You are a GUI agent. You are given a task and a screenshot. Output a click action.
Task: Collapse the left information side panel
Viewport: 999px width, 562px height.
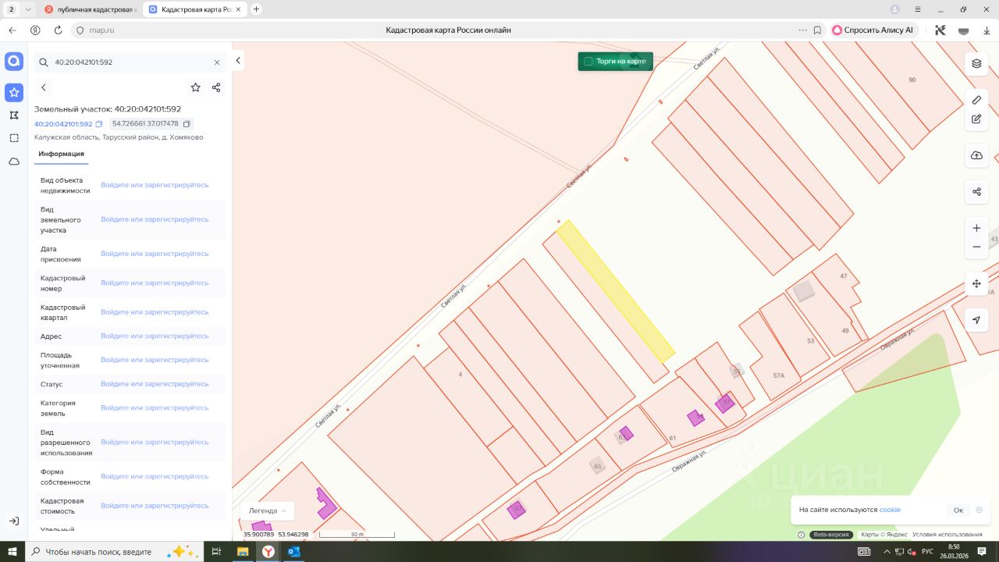pyautogui.click(x=238, y=61)
